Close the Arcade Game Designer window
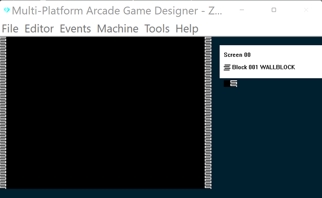The image size is (322, 198). (306, 10)
